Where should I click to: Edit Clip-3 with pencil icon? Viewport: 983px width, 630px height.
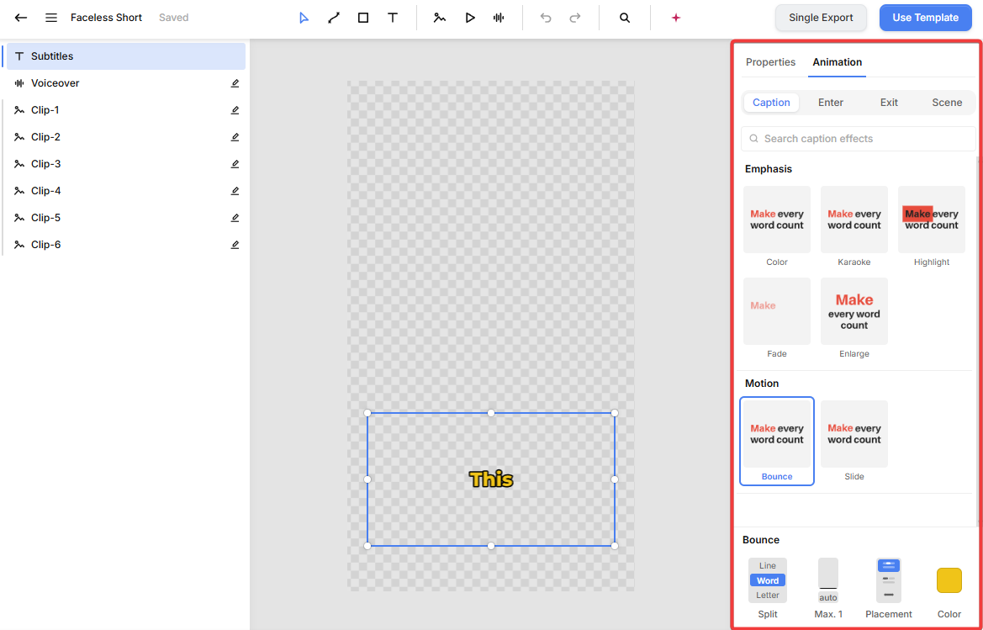(x=235, y=164)
